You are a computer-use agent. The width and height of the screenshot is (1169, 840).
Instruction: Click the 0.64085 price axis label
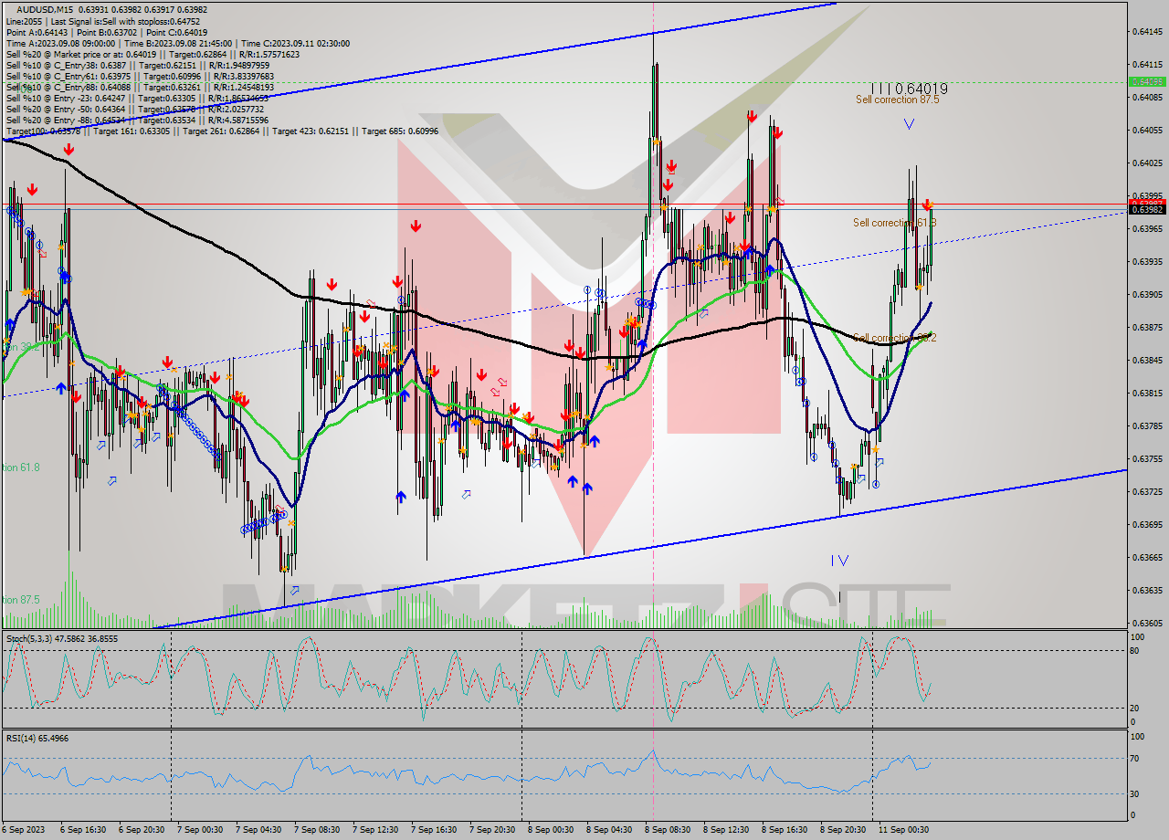point(1147,97)
